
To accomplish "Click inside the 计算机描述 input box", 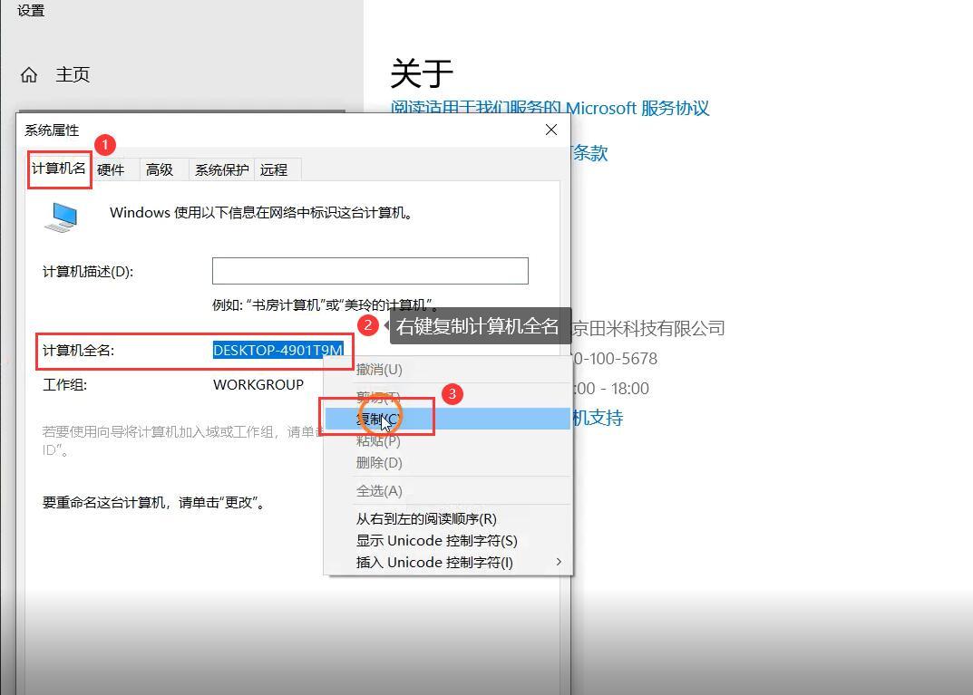I will pos(370,270).
